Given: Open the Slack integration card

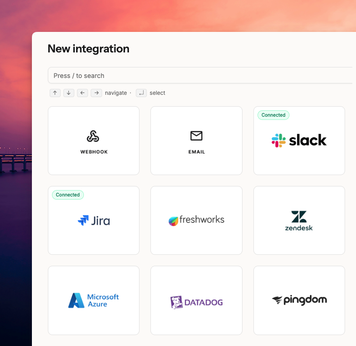Looking at the screenshot, I should (299, 140).
